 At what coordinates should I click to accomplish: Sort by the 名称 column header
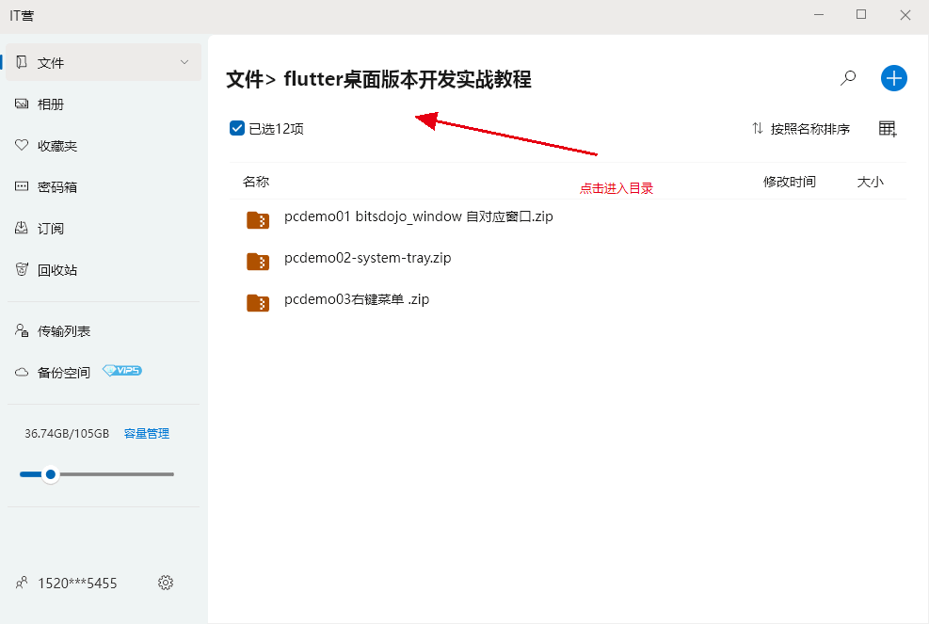(256, 182)
